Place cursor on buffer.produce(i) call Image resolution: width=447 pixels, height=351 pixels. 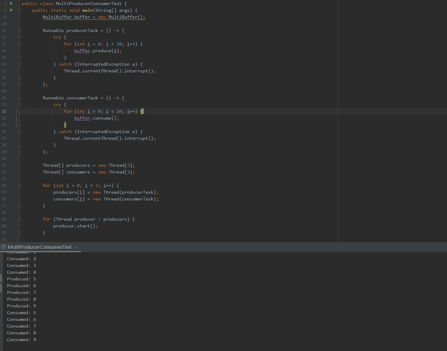pos(98,51)
